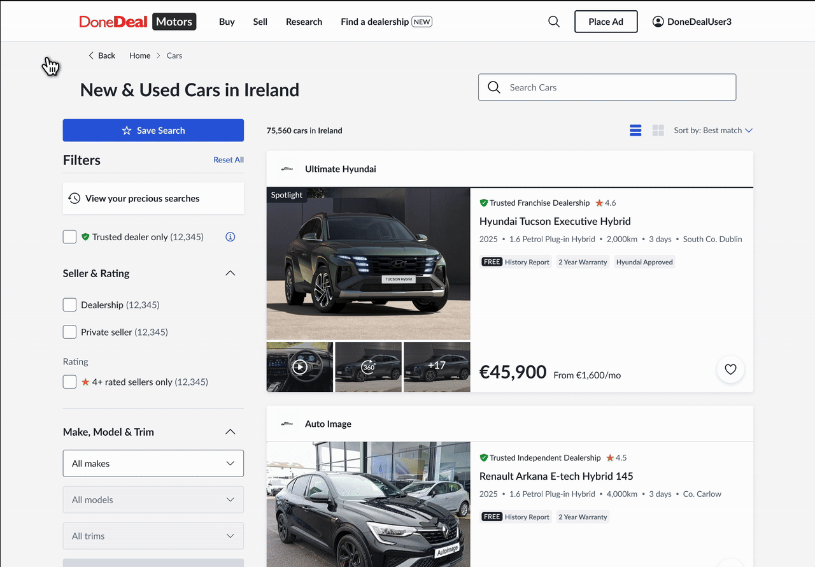The height and width of the screenshot is (567, 815).
Task: Click the history clock icon for previous searches
Action: click(74, 198)
